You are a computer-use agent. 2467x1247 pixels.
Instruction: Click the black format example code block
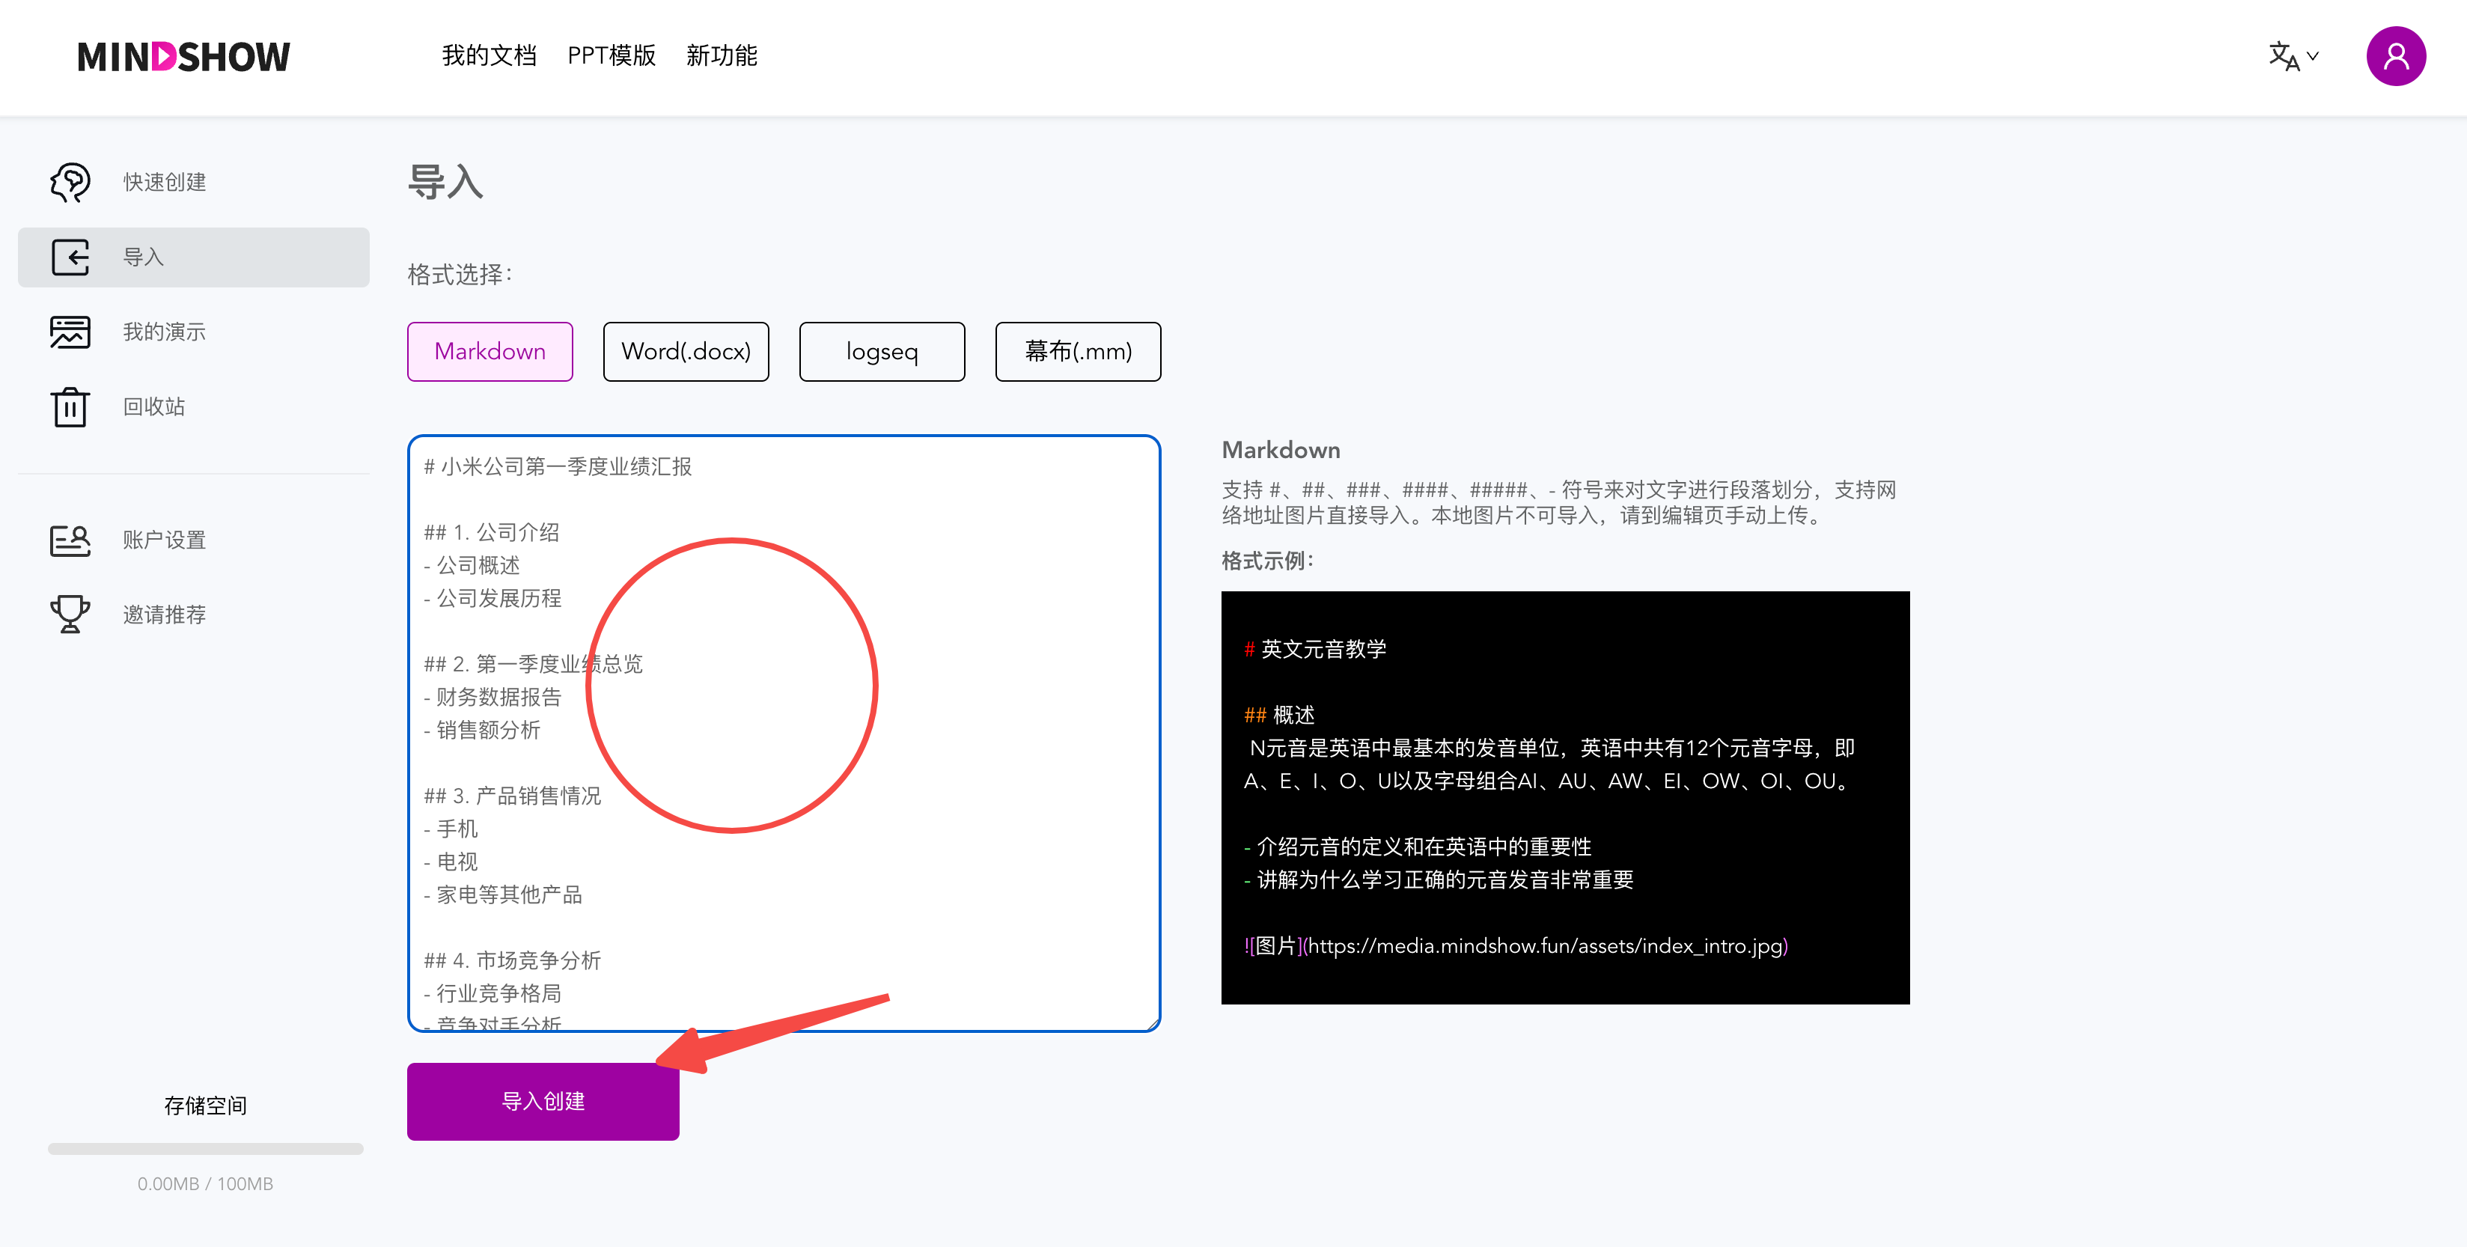(1565, 797)
